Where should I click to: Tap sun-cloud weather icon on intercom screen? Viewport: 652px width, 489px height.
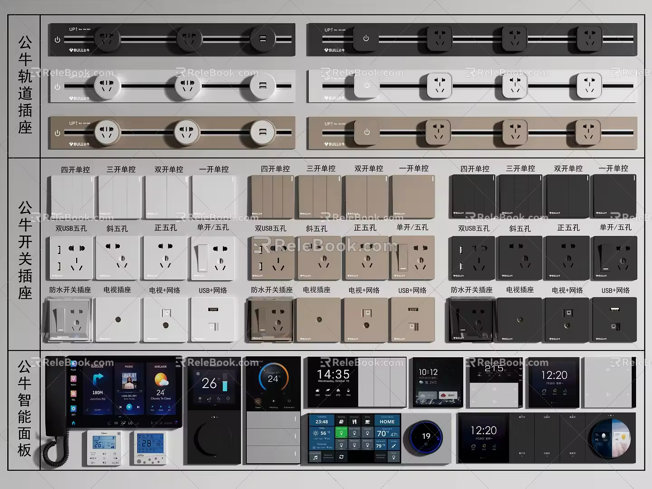161,379
